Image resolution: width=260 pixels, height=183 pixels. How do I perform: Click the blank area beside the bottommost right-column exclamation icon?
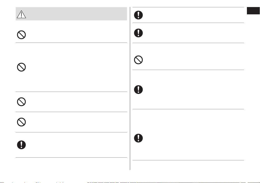click(x=194, y=135)
